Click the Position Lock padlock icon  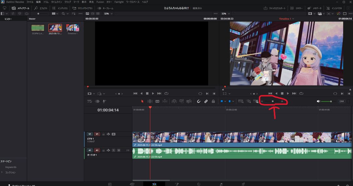(x=213, y=102)
